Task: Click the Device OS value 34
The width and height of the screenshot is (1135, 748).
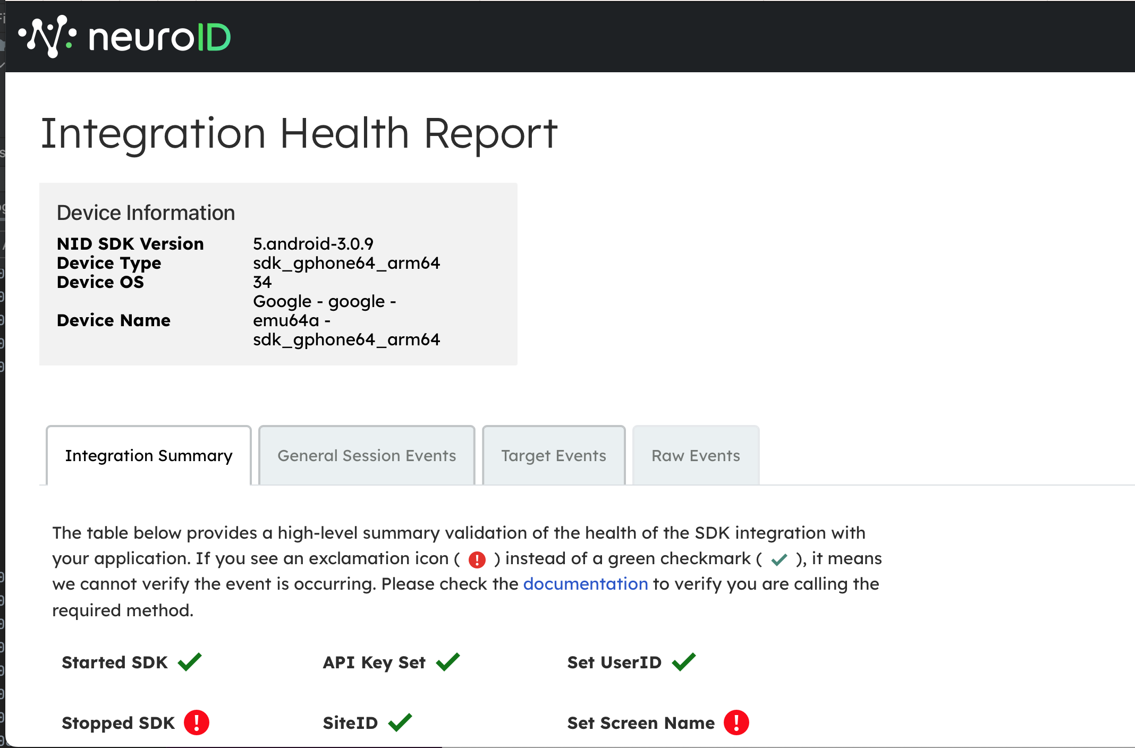Action: coord(262,282)
